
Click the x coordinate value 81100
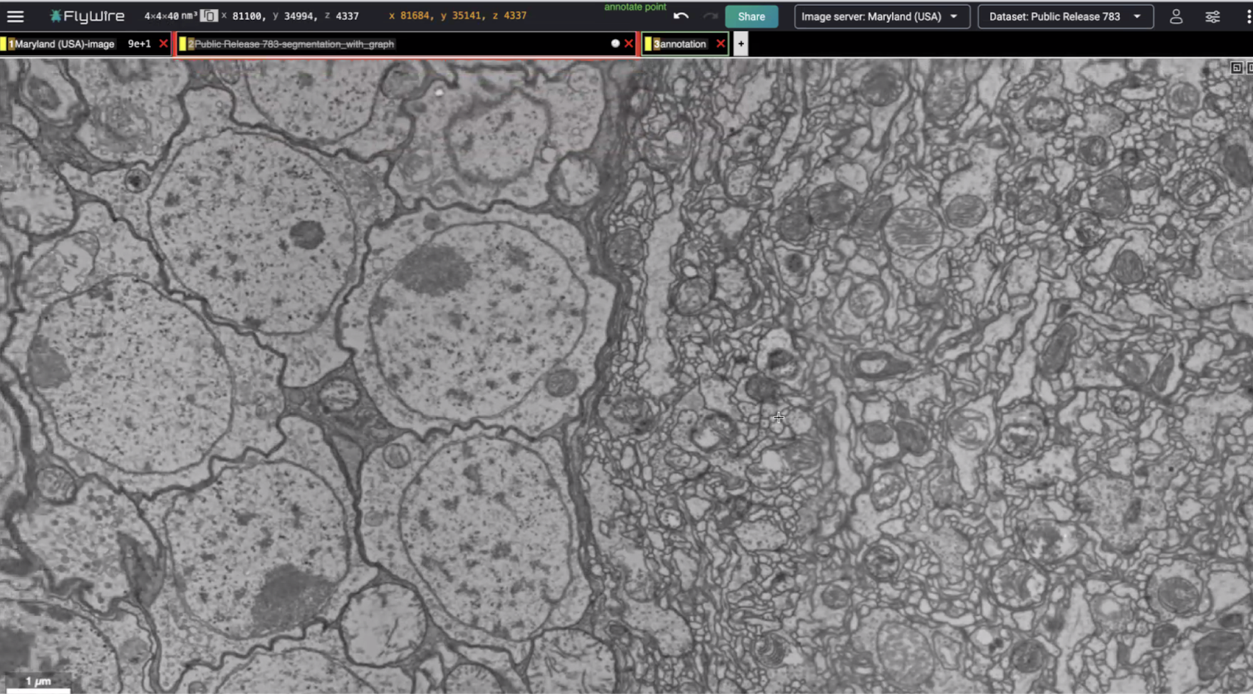[x=248, y=16]
